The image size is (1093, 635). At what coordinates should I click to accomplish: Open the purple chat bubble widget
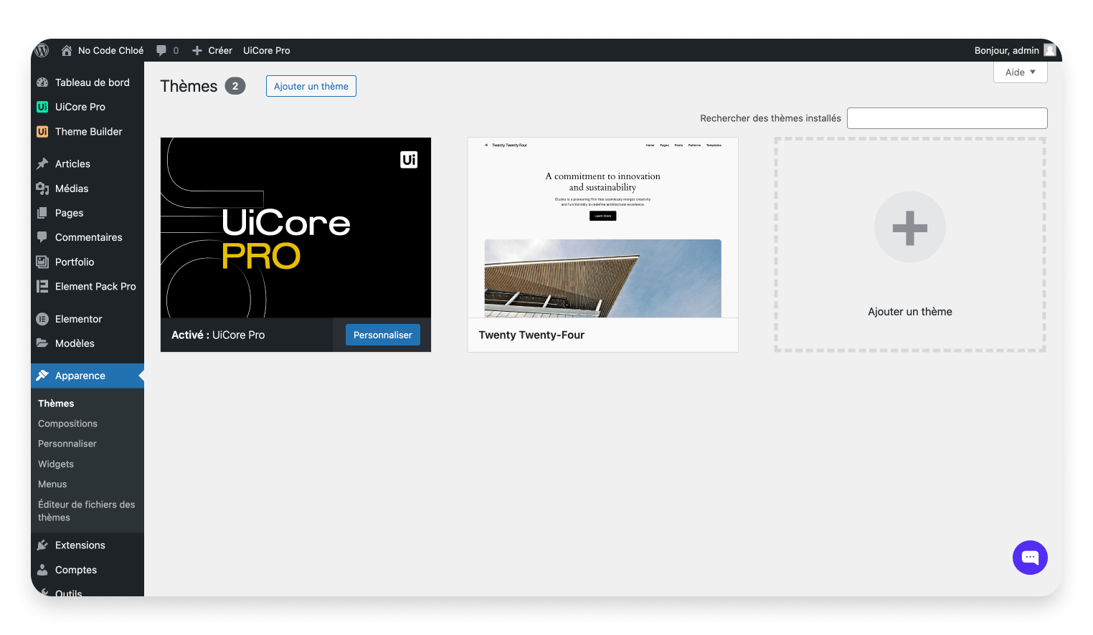coord(1030,558)
